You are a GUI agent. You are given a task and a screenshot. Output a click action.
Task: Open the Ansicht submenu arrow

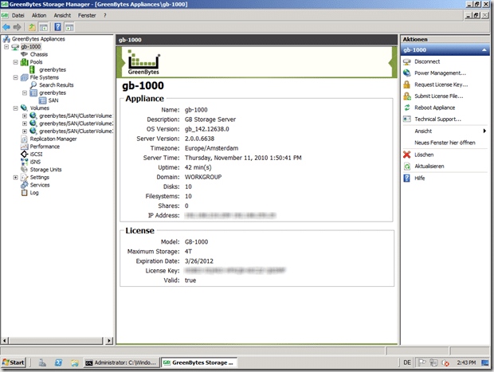[x=484, y=131]
